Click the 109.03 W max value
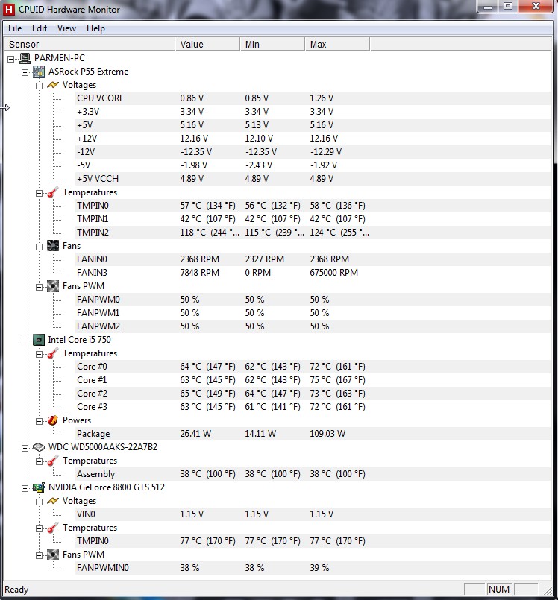Screen dimensions: 558x600 327,434
